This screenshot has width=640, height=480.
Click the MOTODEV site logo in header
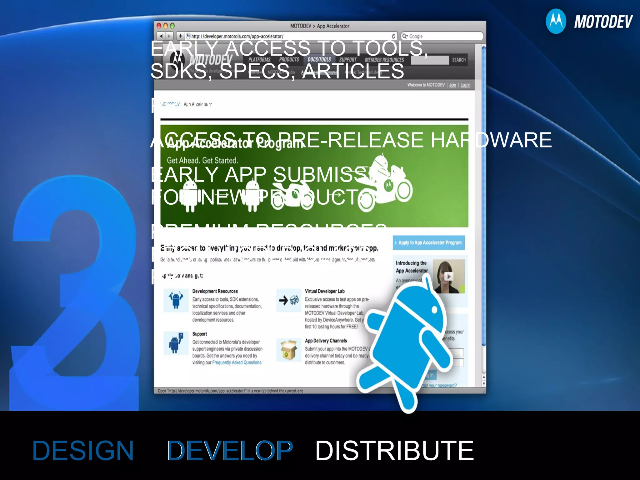[x=202, y=60]
